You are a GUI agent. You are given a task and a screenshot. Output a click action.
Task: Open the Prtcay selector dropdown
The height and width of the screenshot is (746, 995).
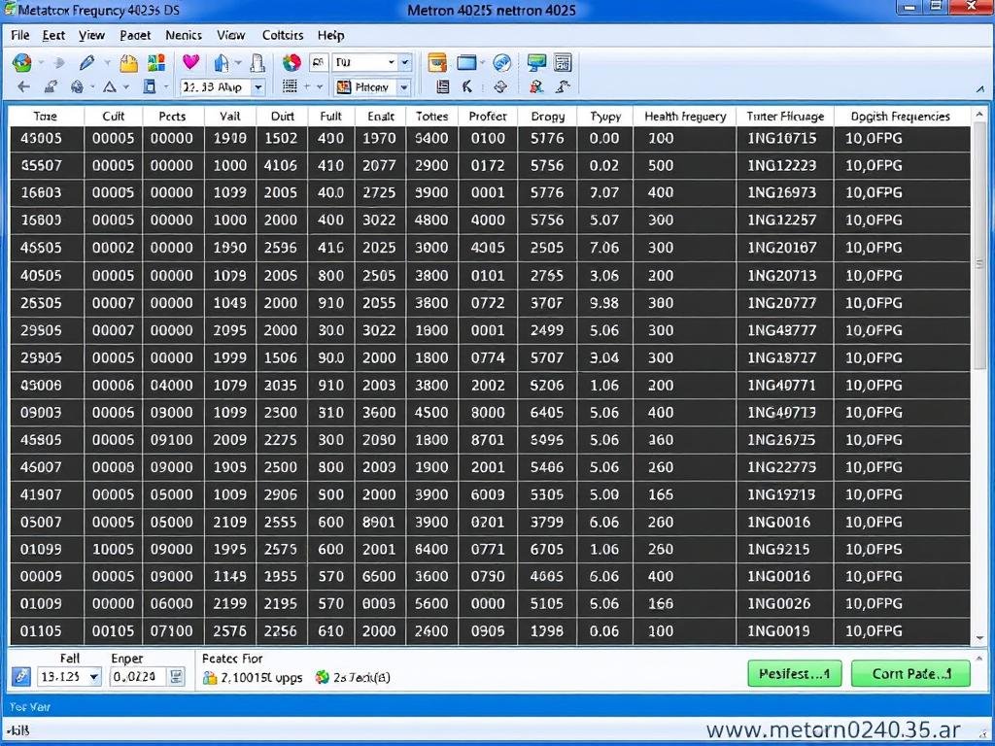[403, 86]
